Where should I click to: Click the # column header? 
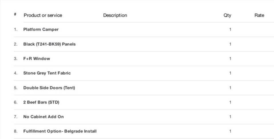pos(15,14)
